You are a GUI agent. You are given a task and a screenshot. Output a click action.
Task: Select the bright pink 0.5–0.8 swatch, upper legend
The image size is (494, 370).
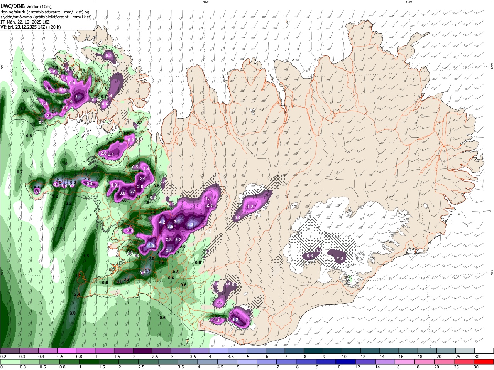click(x=66, y=351)
